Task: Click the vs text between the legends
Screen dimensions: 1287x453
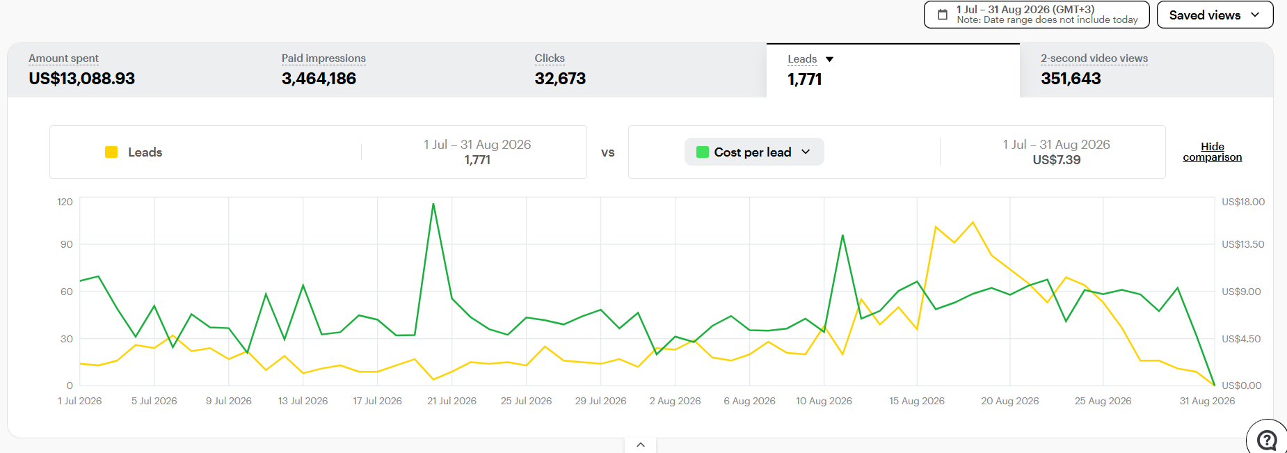Action: click(608, 152)
